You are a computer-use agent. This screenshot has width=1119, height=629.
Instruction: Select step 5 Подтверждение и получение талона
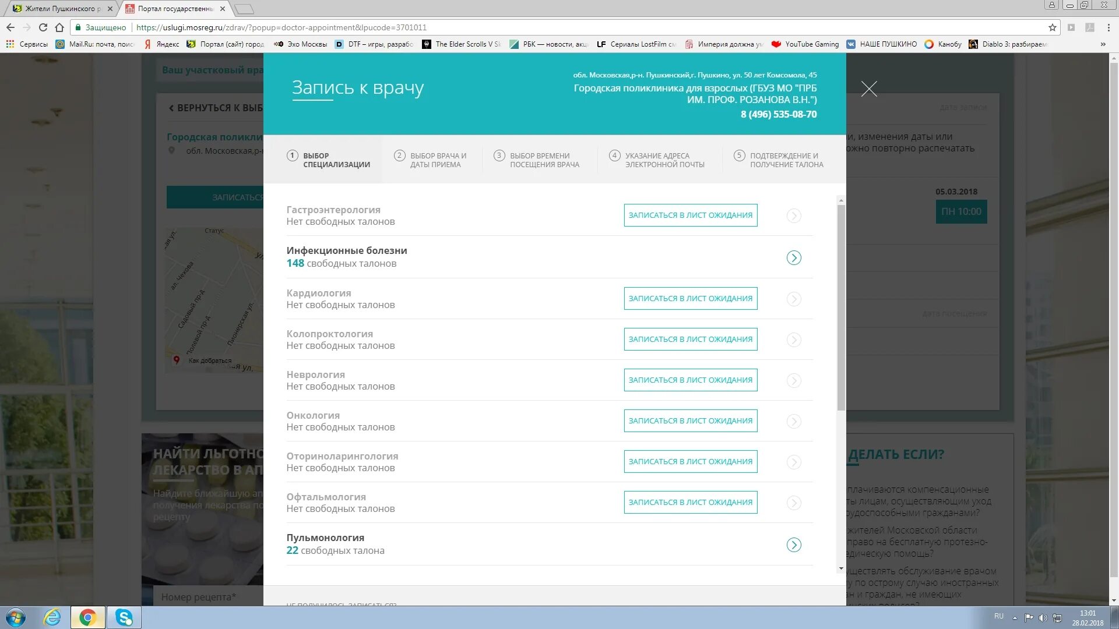[x=776, y=159]
